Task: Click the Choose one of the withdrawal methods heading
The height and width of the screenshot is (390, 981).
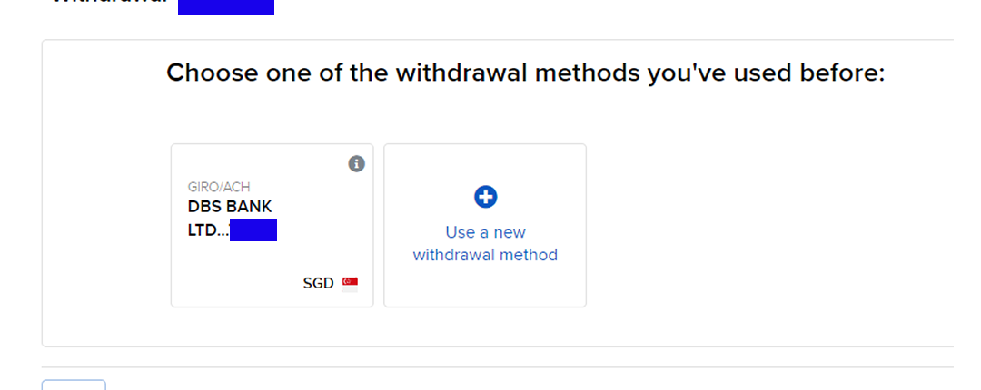Action: point(525,73)
